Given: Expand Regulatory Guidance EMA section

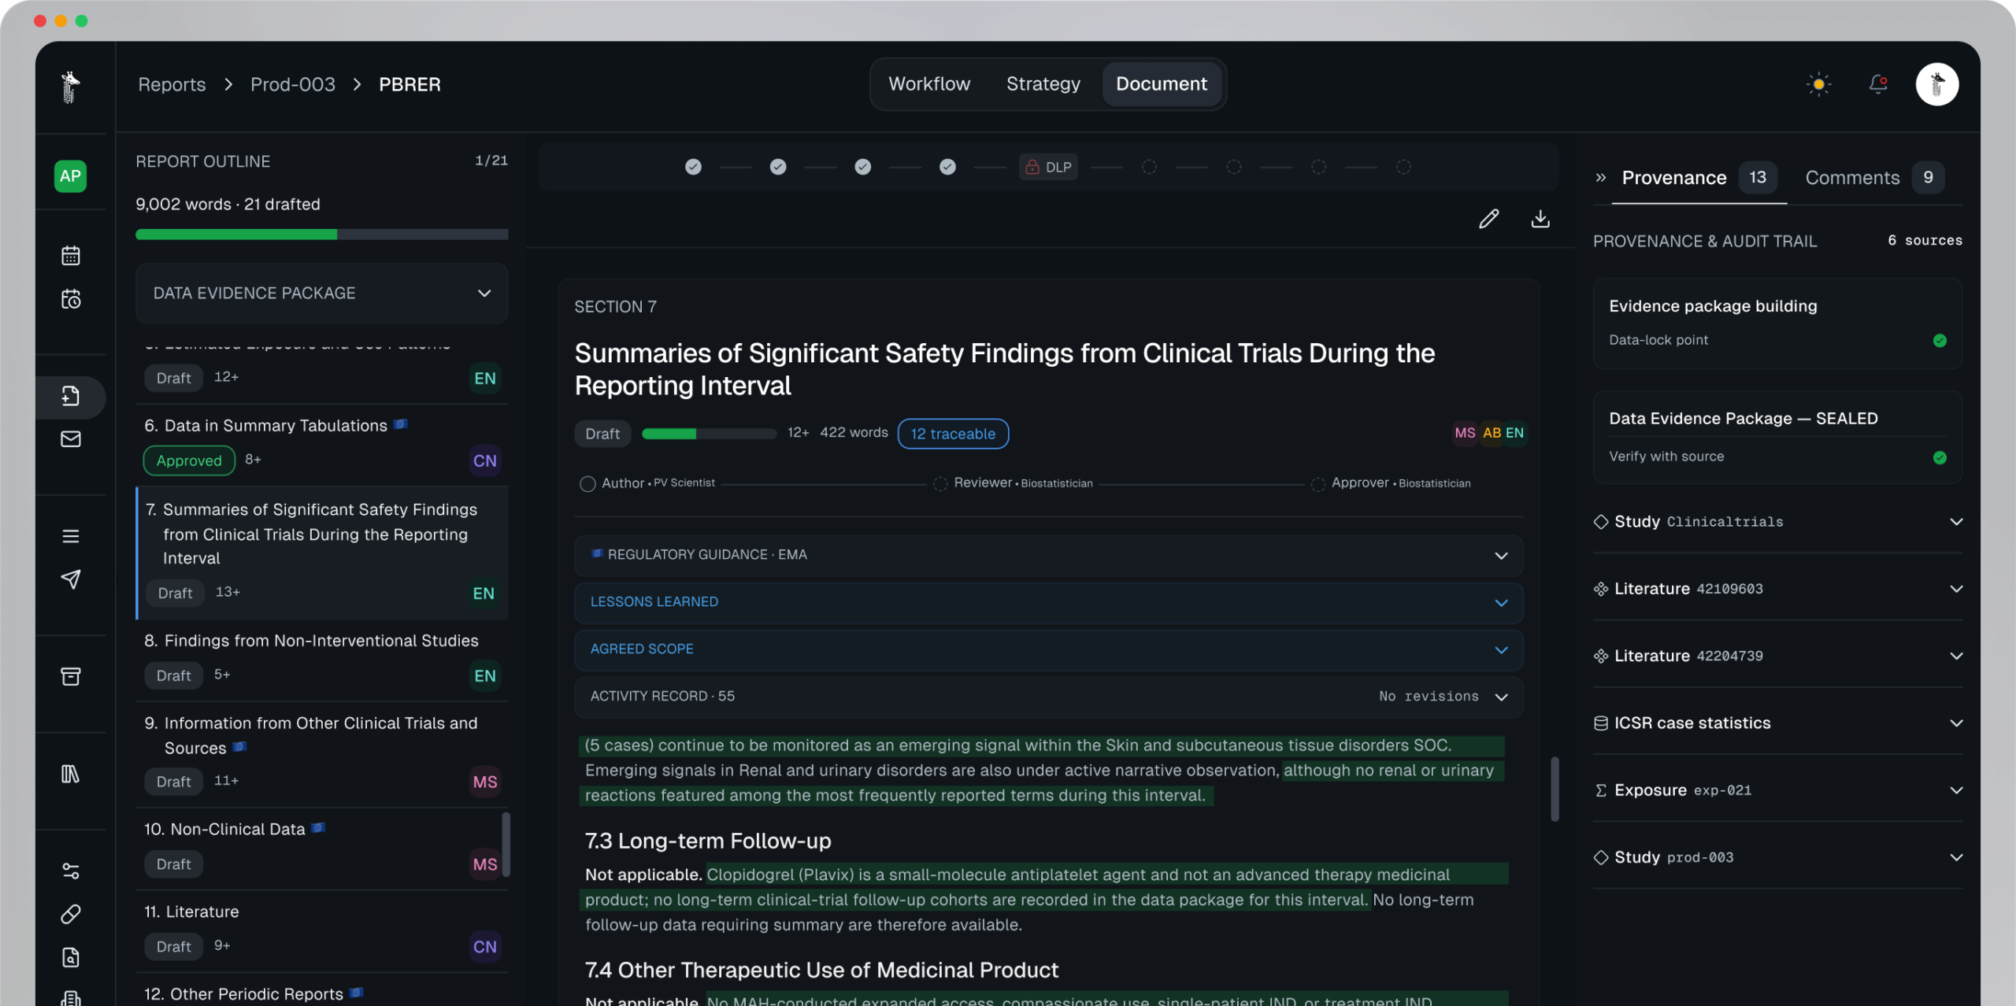Looking at the screenshot, I should coord(1049,555).
